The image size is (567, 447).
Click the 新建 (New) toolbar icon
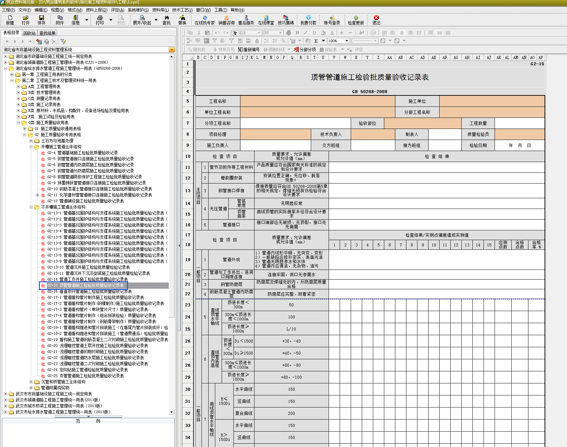(10, 20)
